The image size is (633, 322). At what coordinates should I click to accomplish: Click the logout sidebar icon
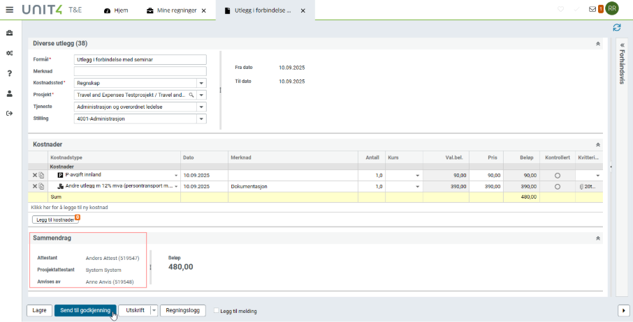click(x=10, y=113)
